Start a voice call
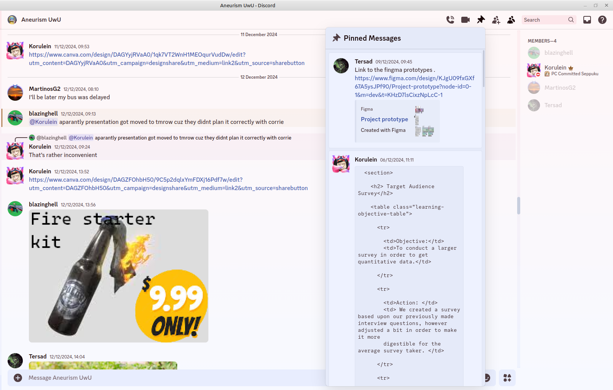 450,20
